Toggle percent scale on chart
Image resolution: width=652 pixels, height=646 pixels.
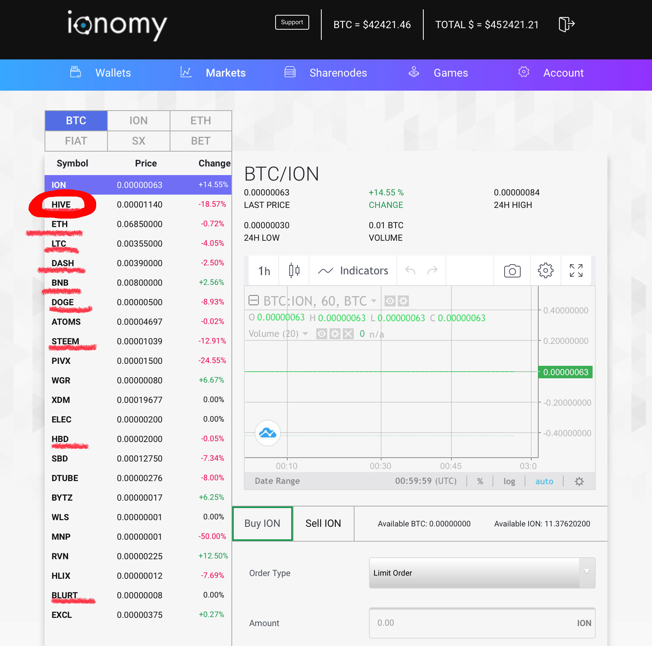(x=480, y=481)
